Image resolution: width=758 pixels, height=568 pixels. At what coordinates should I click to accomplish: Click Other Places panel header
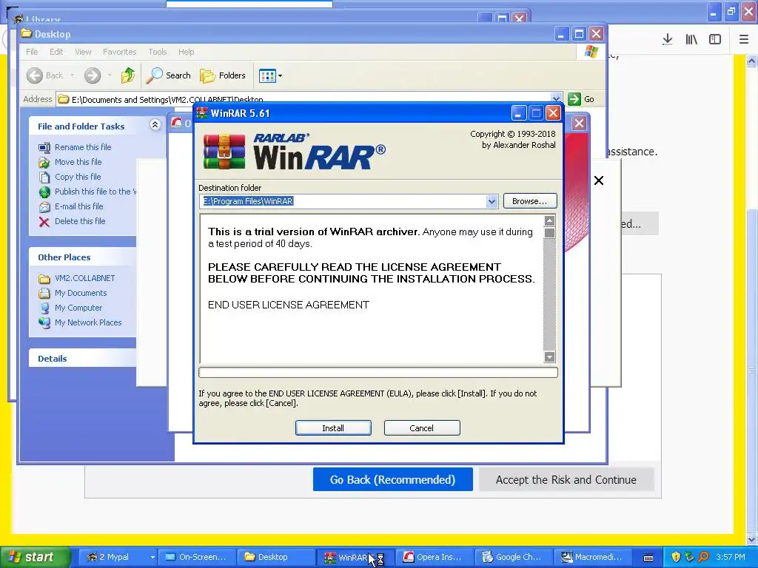point(83,257)
